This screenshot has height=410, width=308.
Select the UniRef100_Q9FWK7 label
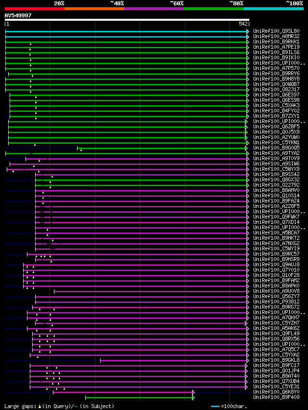(x=276, y=217)
